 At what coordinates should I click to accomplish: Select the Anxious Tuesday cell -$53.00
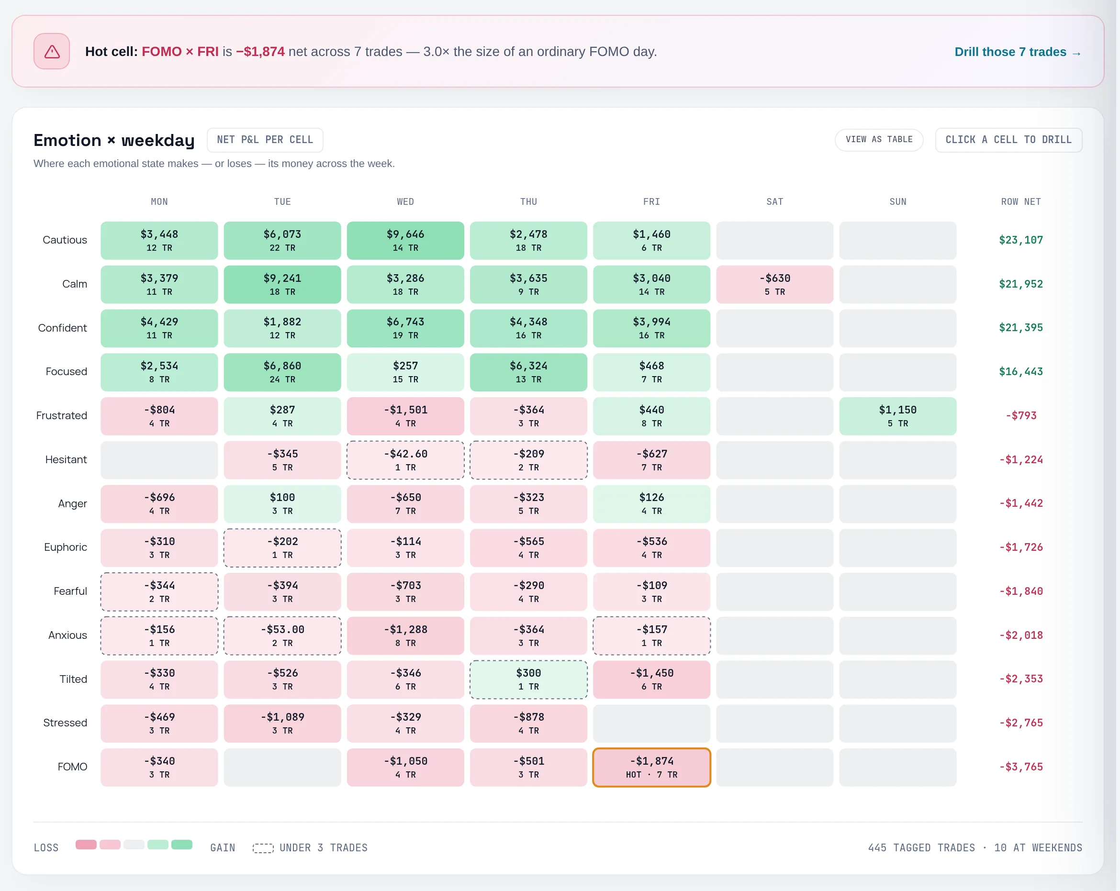coord(282,635)
